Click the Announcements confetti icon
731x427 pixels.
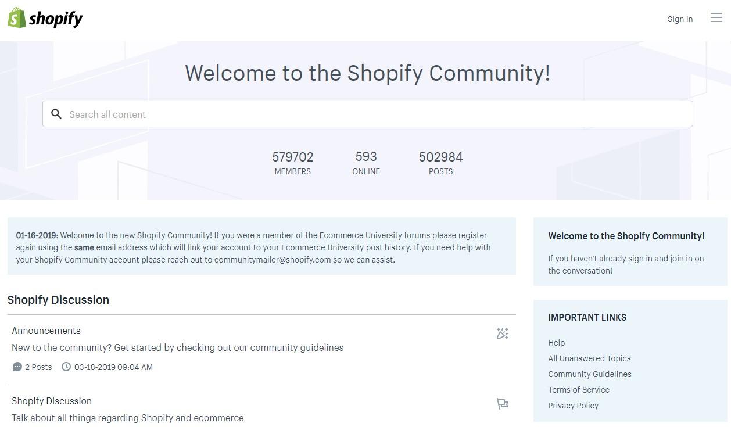503,333
